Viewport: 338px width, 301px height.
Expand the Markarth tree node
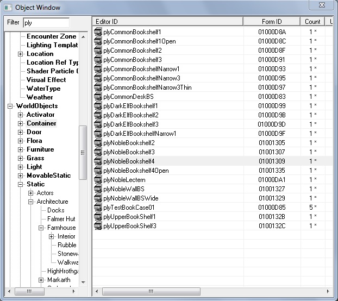click(x=41, y=280)
